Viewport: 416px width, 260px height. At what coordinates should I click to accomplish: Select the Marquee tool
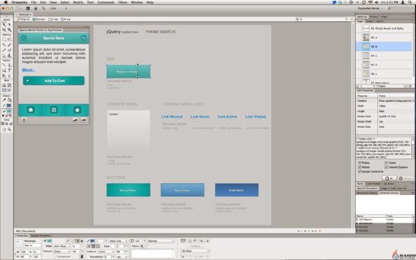point(4,40)
